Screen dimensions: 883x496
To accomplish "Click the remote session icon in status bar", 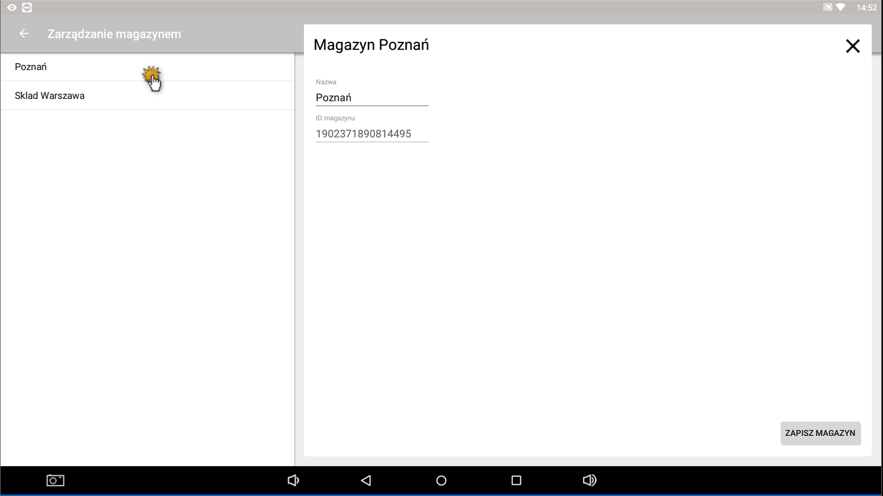I will point(27,8).
